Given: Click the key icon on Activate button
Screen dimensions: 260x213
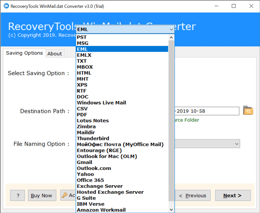Looking at the screenshot, I should click(x=64, y=195).
